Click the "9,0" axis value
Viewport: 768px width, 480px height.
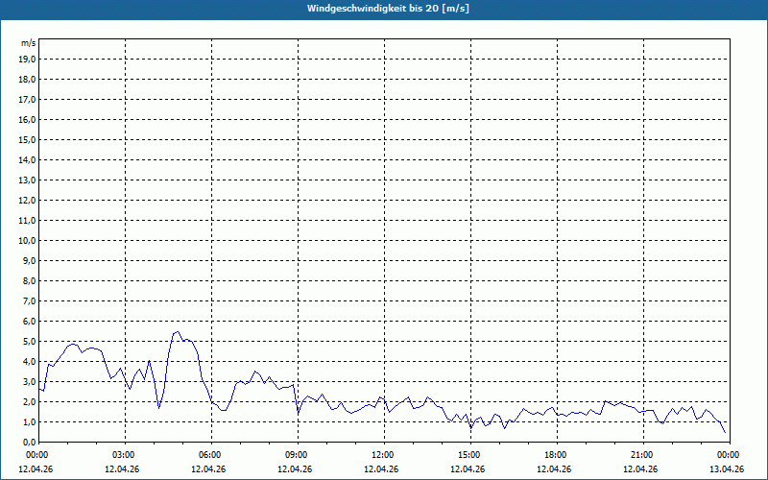(29, 260)
